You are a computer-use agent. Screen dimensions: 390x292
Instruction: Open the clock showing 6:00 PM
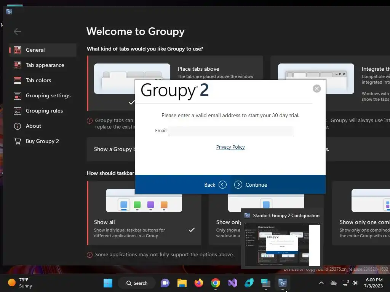[374, 283]
